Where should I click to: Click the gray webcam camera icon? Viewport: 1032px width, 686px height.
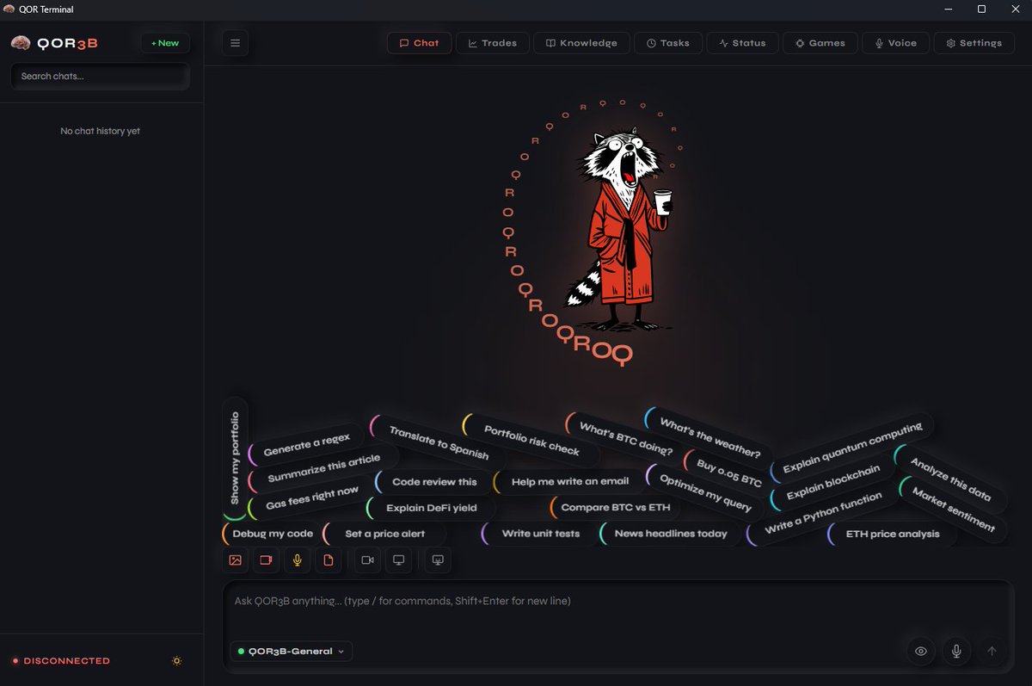click(x=367, y=560)
